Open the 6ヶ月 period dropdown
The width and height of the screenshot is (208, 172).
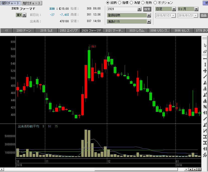point(196,9)
